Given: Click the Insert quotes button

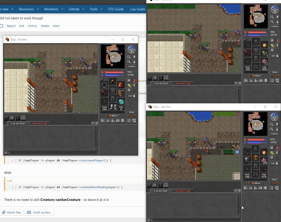Looking at the screenshot, I should (x=40, y=212).
